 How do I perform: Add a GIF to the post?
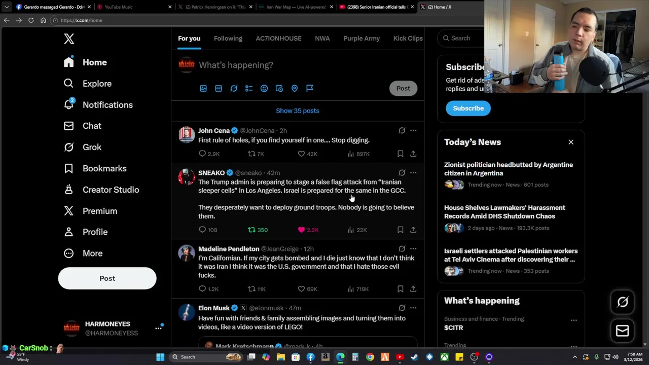(219, 88)
